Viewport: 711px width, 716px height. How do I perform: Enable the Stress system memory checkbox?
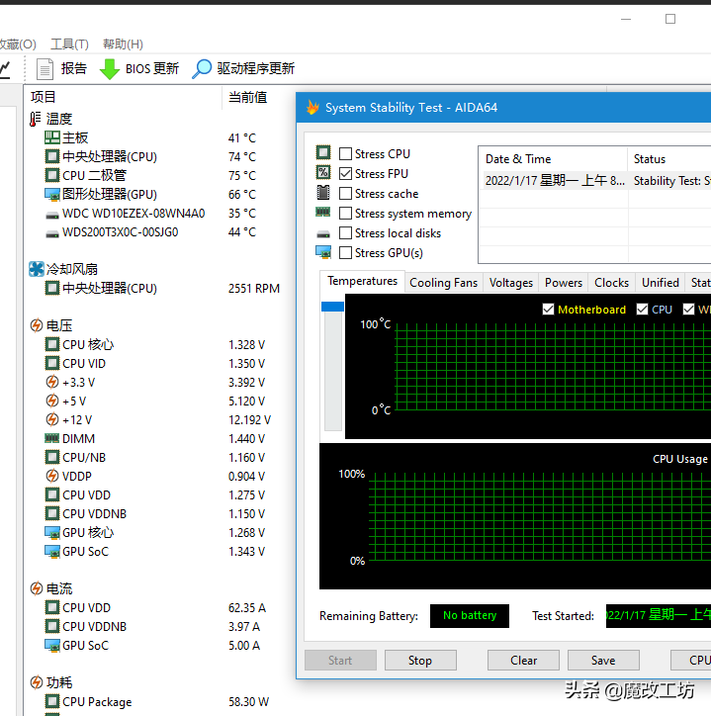[x=346, y=214]
